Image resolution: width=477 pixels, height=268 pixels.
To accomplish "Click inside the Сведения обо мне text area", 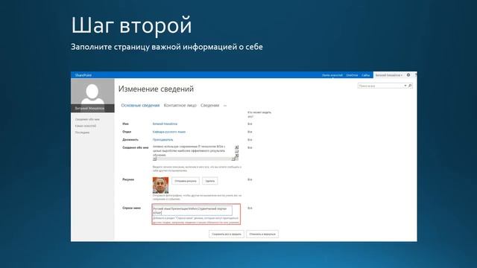I will point(194,150).
